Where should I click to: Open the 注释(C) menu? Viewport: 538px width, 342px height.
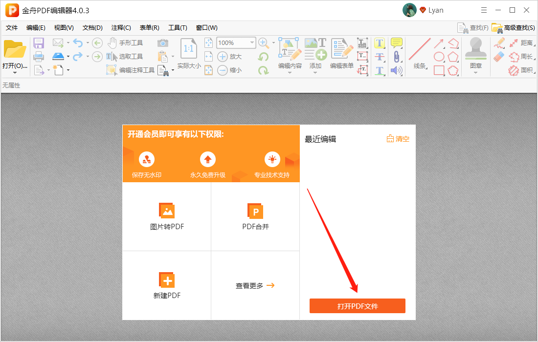tap(121, 28)
